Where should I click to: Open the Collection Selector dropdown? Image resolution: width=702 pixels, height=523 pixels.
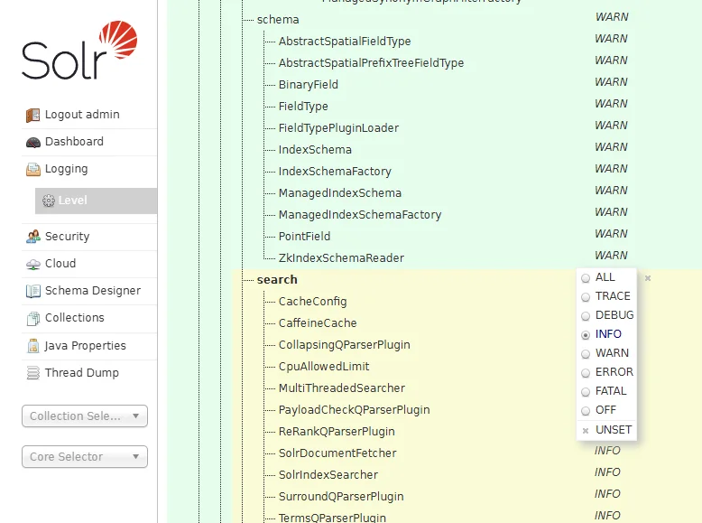(x=85, y=416)
